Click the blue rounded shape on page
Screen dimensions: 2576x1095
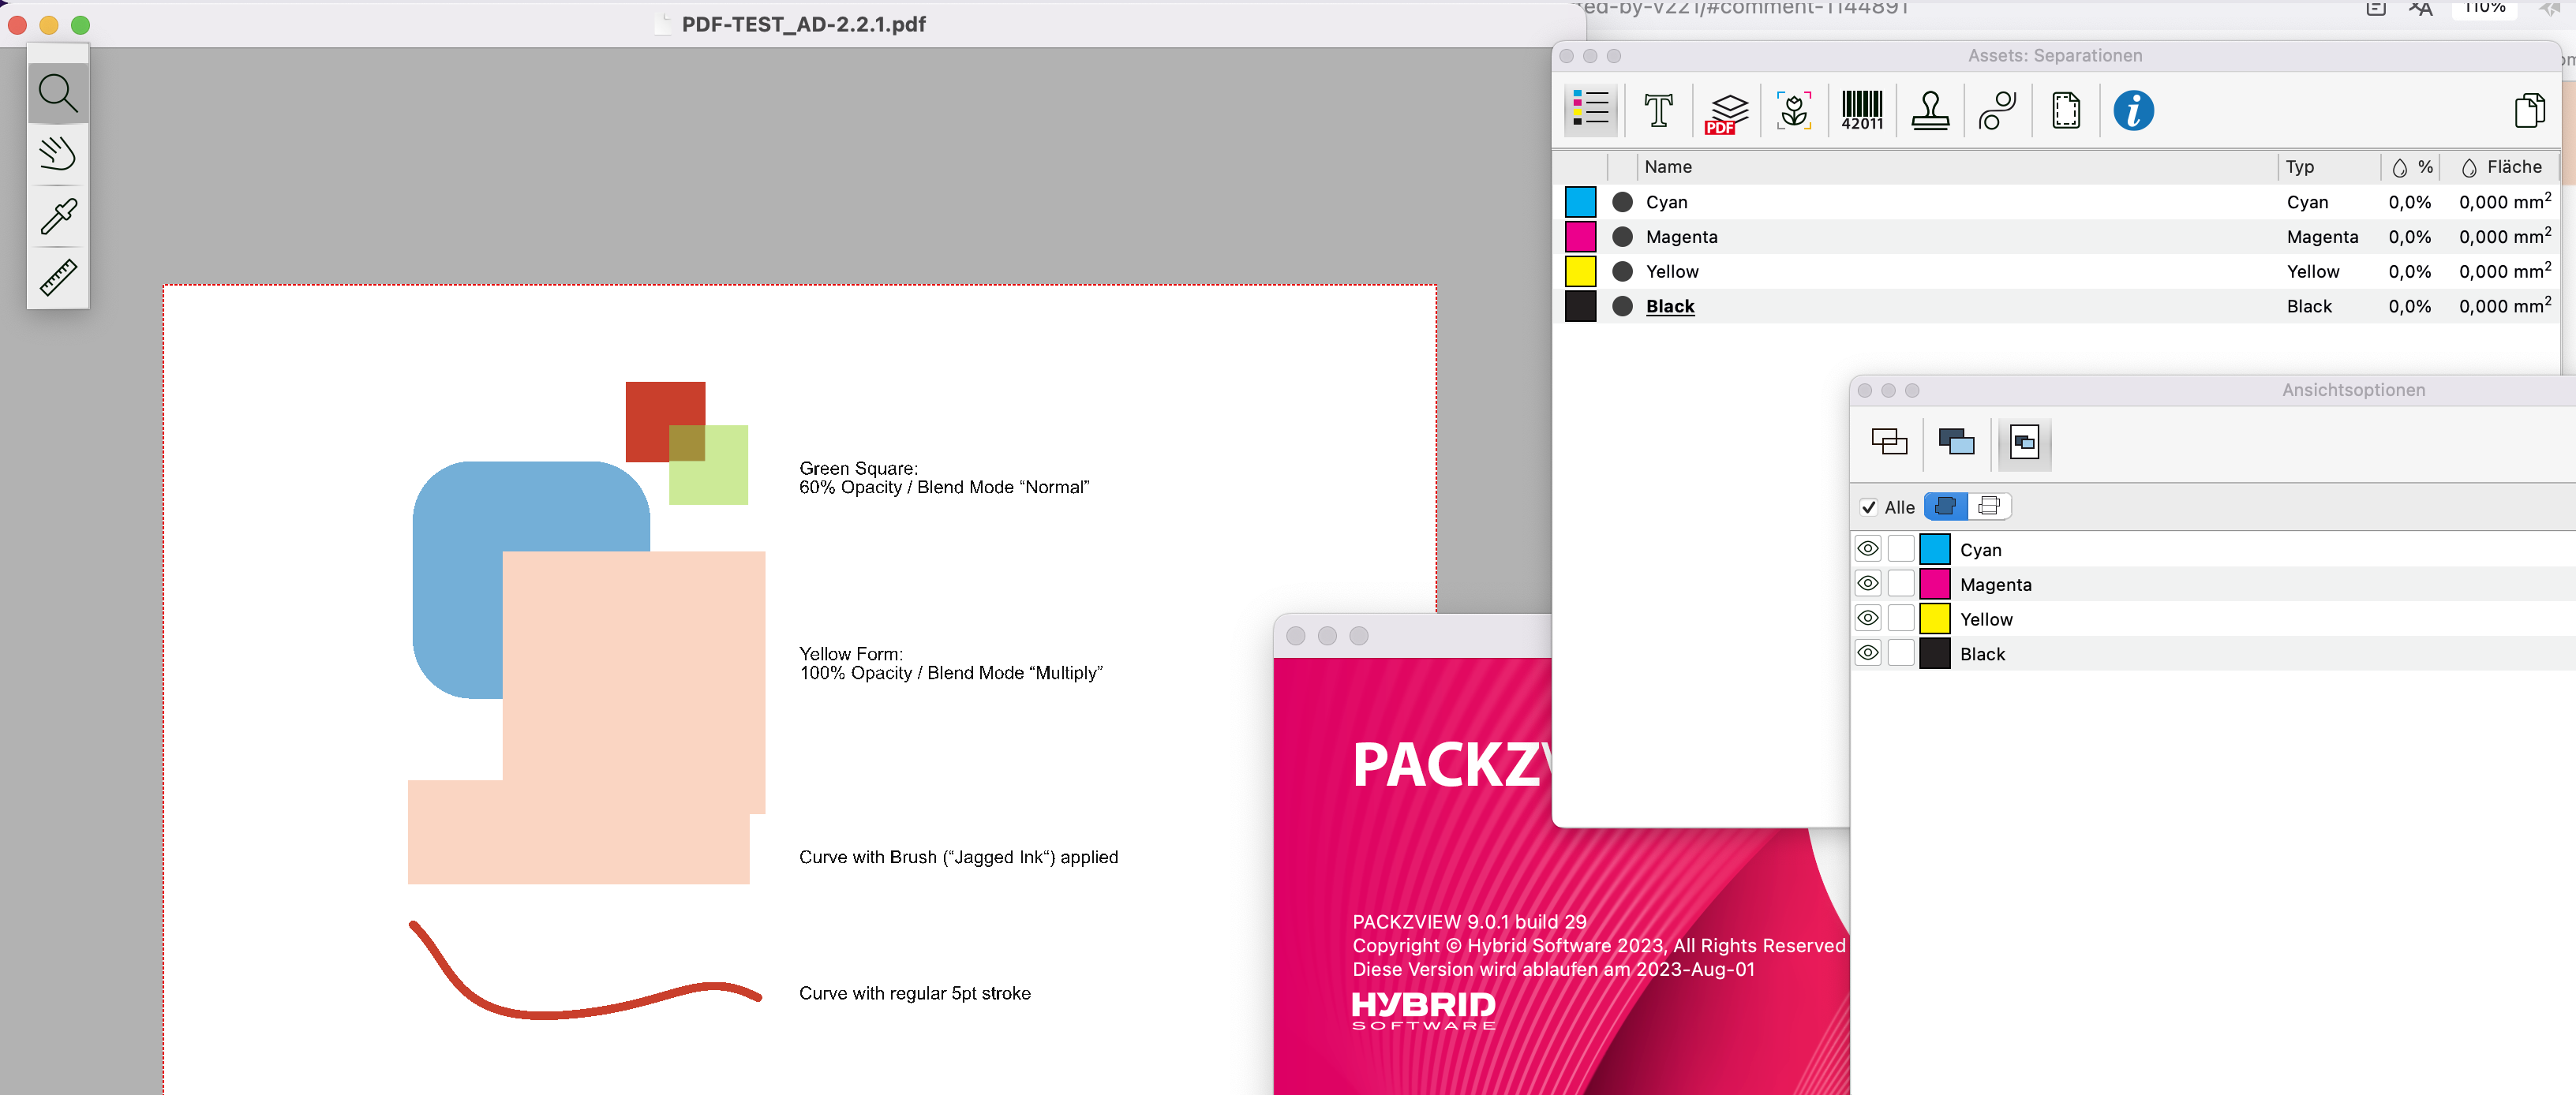click(x=456, y=580)
